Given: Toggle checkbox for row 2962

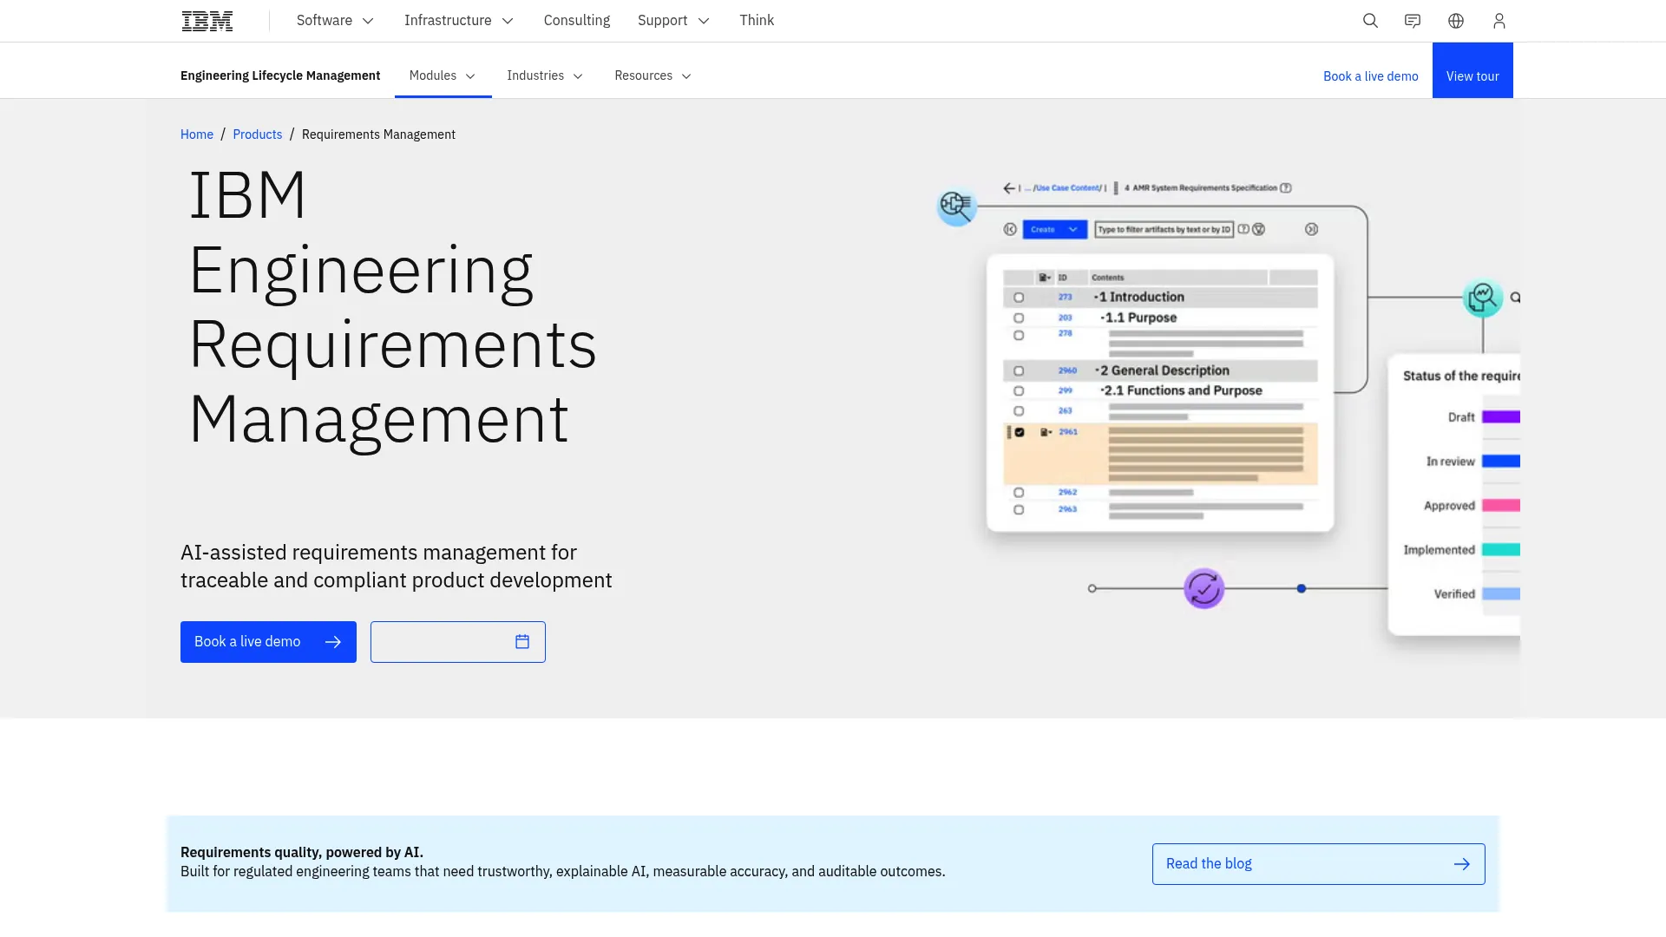Looking at the screenshot, I should [1019, 493].
